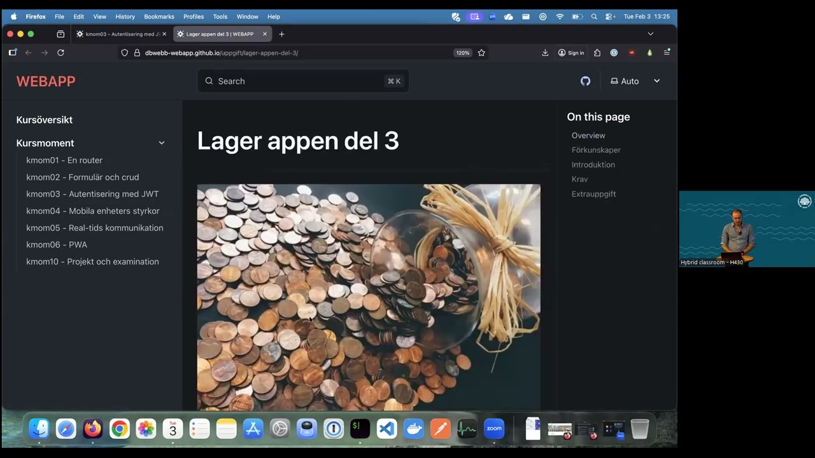The height and width of the screenshot is (458, 815).
Task: Jump to Förkunskaper section
Action: (x=596, y=150)
